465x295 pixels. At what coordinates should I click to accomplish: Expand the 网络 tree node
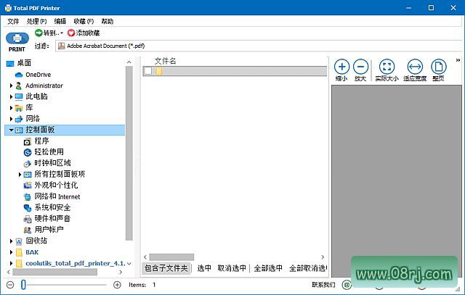click(x=11, y=119)
